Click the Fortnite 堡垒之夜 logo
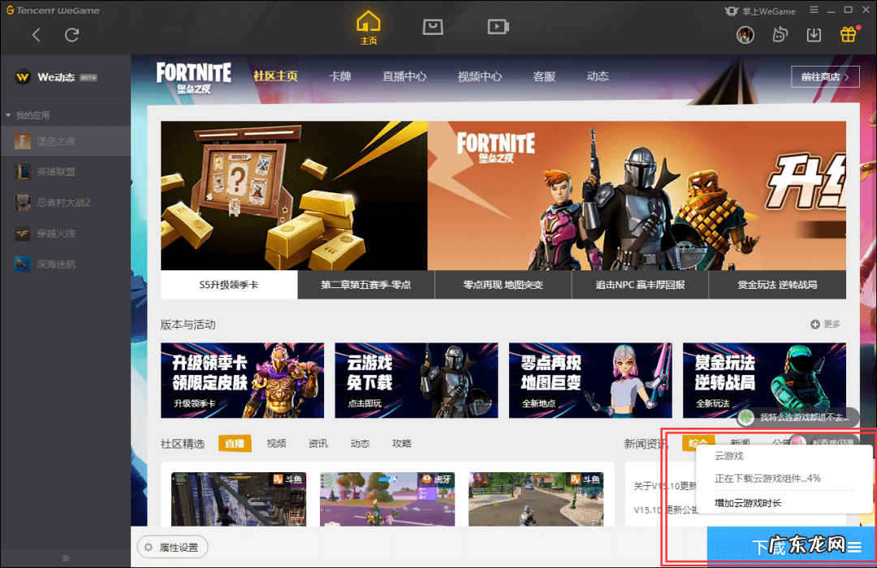This screenshot has height=568, width=877. (x=193, y=77)
